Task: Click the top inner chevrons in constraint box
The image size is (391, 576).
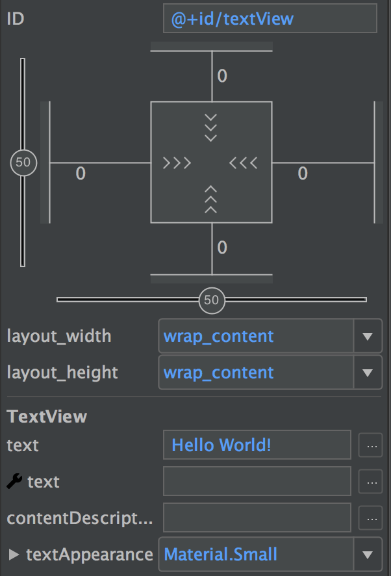Action: pyautogui.click(x=210, y=128)
